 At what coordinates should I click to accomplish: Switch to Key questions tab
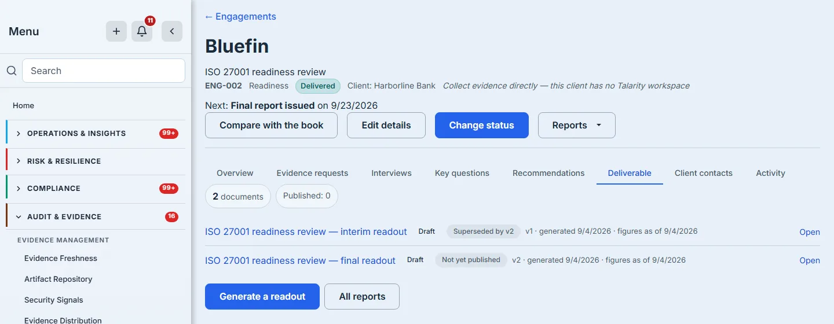point(462,173)
